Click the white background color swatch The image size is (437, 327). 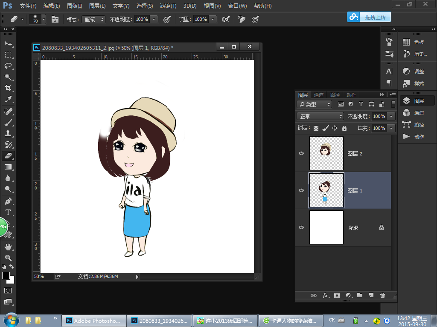(12, 281)
